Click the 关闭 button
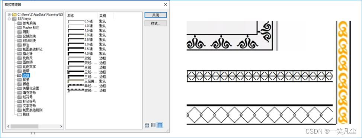Viewport: 362px width, 138px height. pyautogui.click(x=156, y=15)
